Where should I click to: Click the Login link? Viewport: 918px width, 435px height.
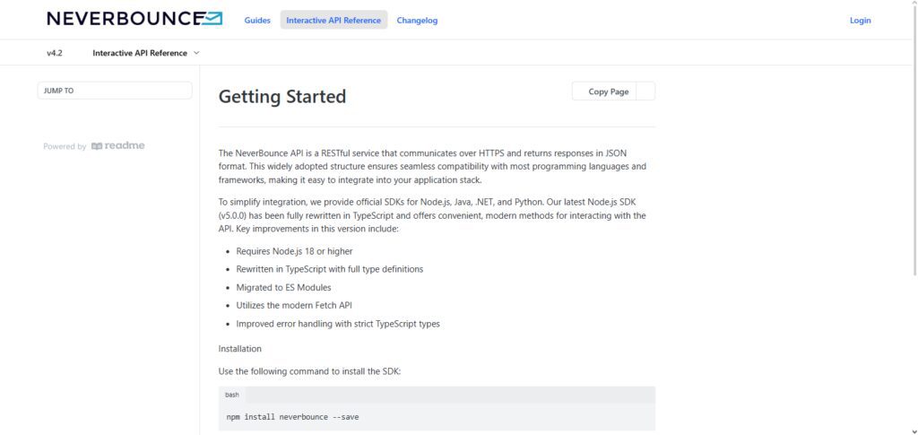[x=860, y=20]
